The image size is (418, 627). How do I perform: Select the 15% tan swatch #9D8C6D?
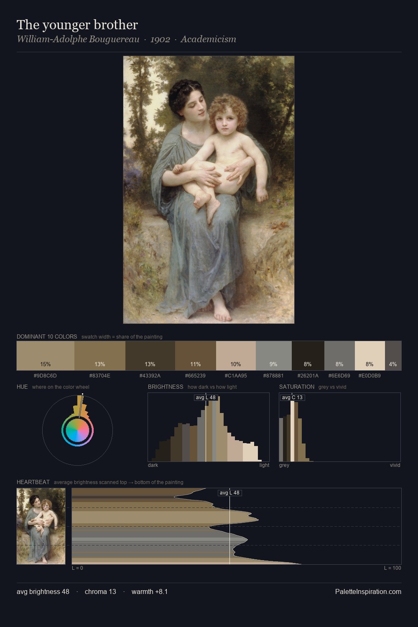coord(46,356)
